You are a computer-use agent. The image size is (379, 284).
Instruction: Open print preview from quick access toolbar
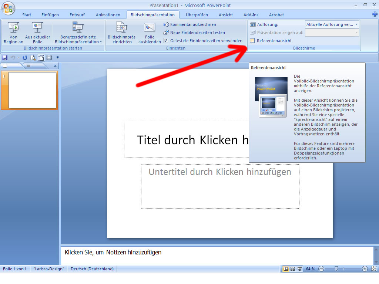click(33, 58)
